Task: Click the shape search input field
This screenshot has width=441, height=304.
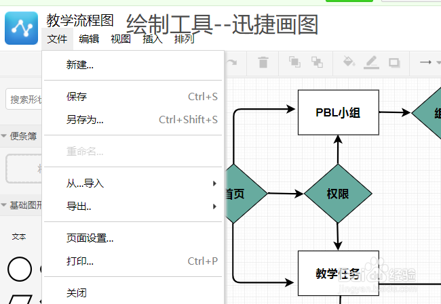Action: (24, 99)
